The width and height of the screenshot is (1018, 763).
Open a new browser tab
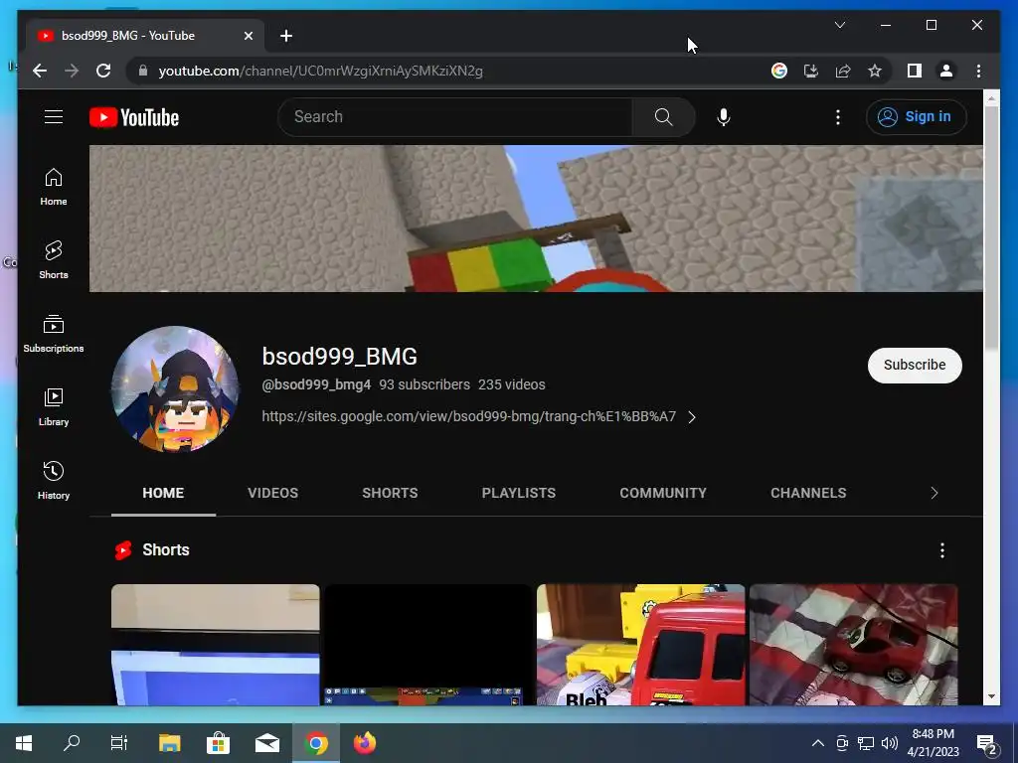click(x=286, y=36)
